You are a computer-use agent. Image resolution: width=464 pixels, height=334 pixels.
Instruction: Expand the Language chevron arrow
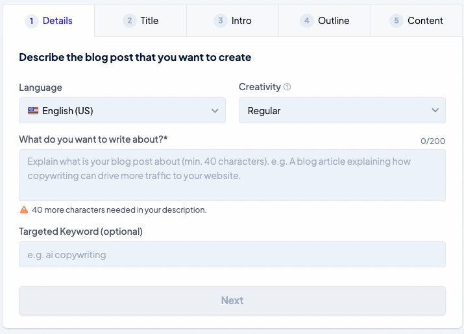[x=215, y=111]
